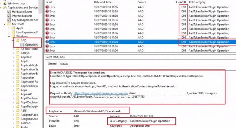Collapse the Microsoft tree node

point(4,24)
